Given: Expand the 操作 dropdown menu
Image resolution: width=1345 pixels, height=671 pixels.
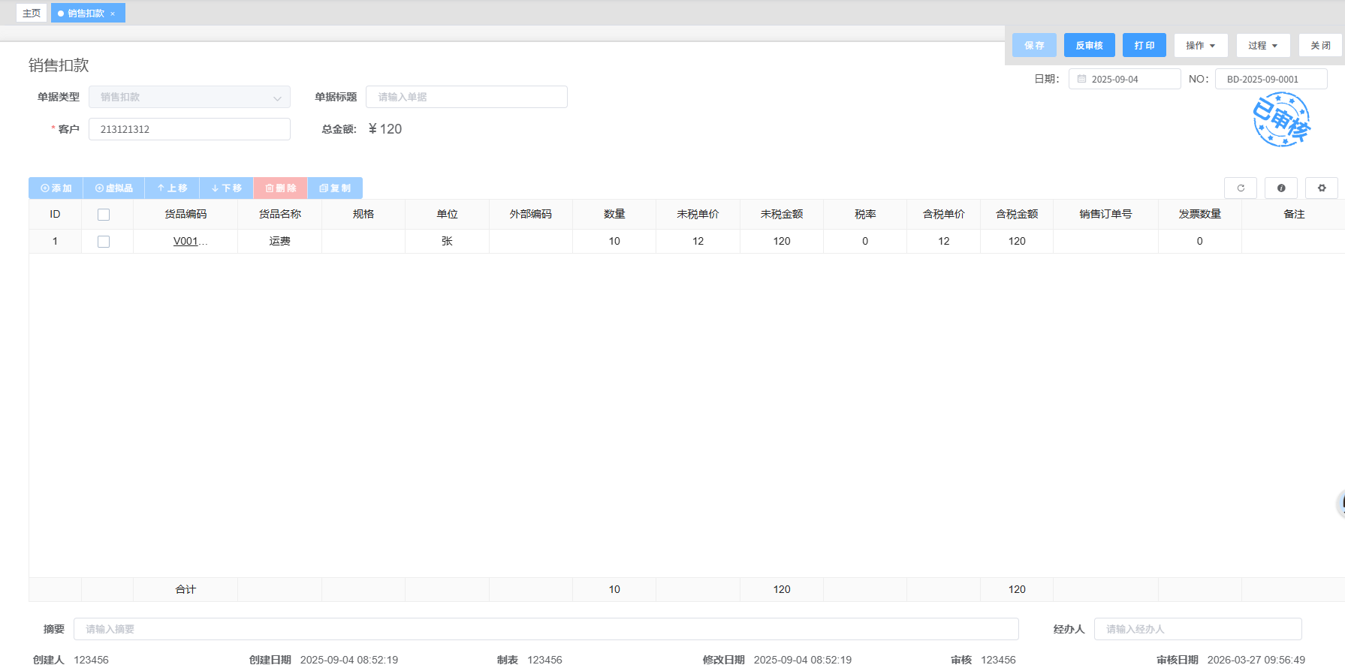Looking at the screenshot, I should tap(1200, 46).
